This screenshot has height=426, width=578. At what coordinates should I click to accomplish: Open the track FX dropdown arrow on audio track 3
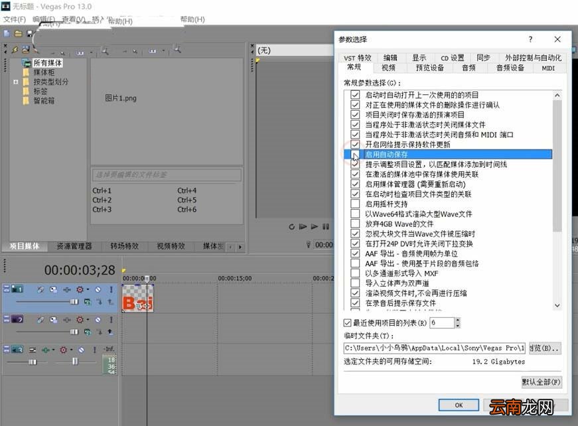point(54,350)
